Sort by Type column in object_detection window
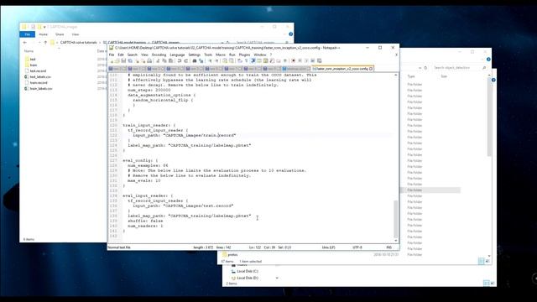 pos(411,76)
